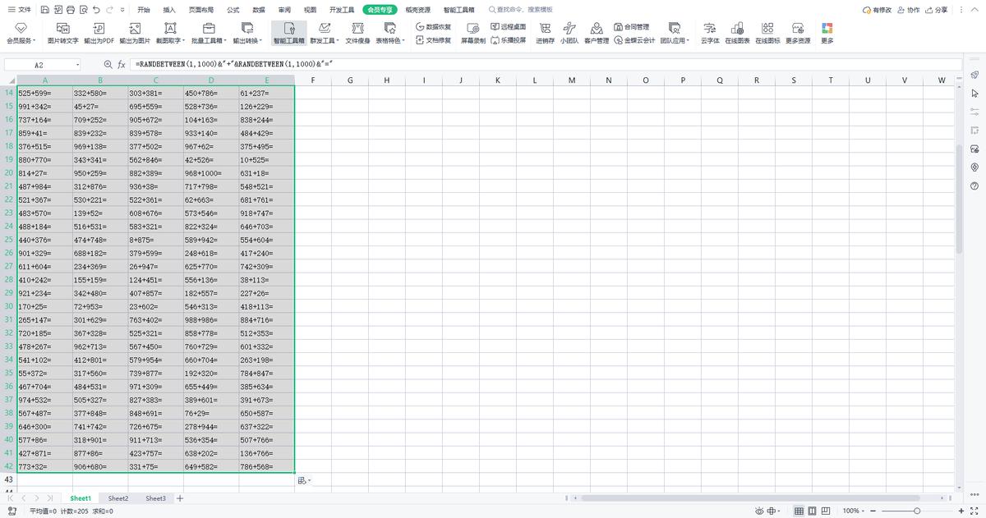Viewport: 986px width, 518px height.
Task: Switch to the Sheet2 worksheet tab
Action: tap(118, 498)
